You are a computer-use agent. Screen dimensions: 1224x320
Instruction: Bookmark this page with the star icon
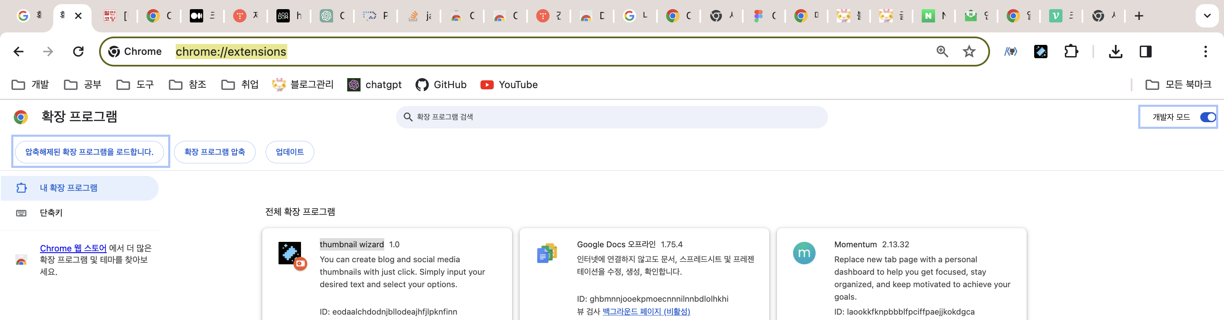pyautogui.click(x=969, y=52)
